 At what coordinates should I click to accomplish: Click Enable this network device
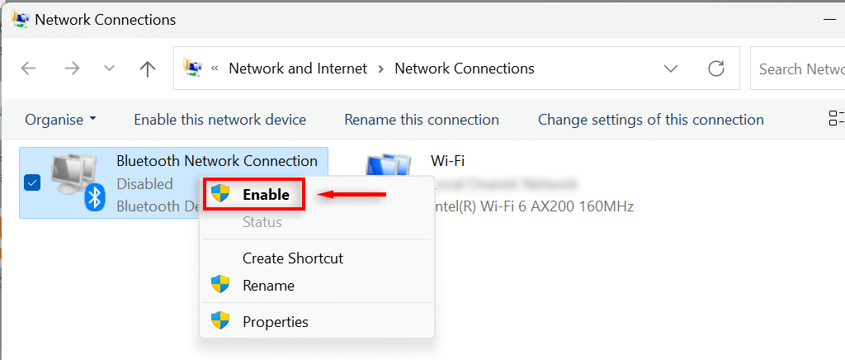click(220, 120)
